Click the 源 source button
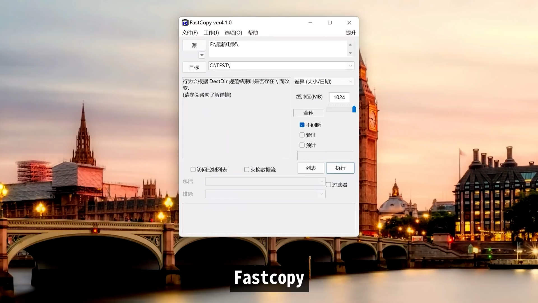 [194, 45]
